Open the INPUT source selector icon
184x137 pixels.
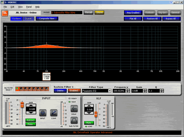(x=43, y=113)
